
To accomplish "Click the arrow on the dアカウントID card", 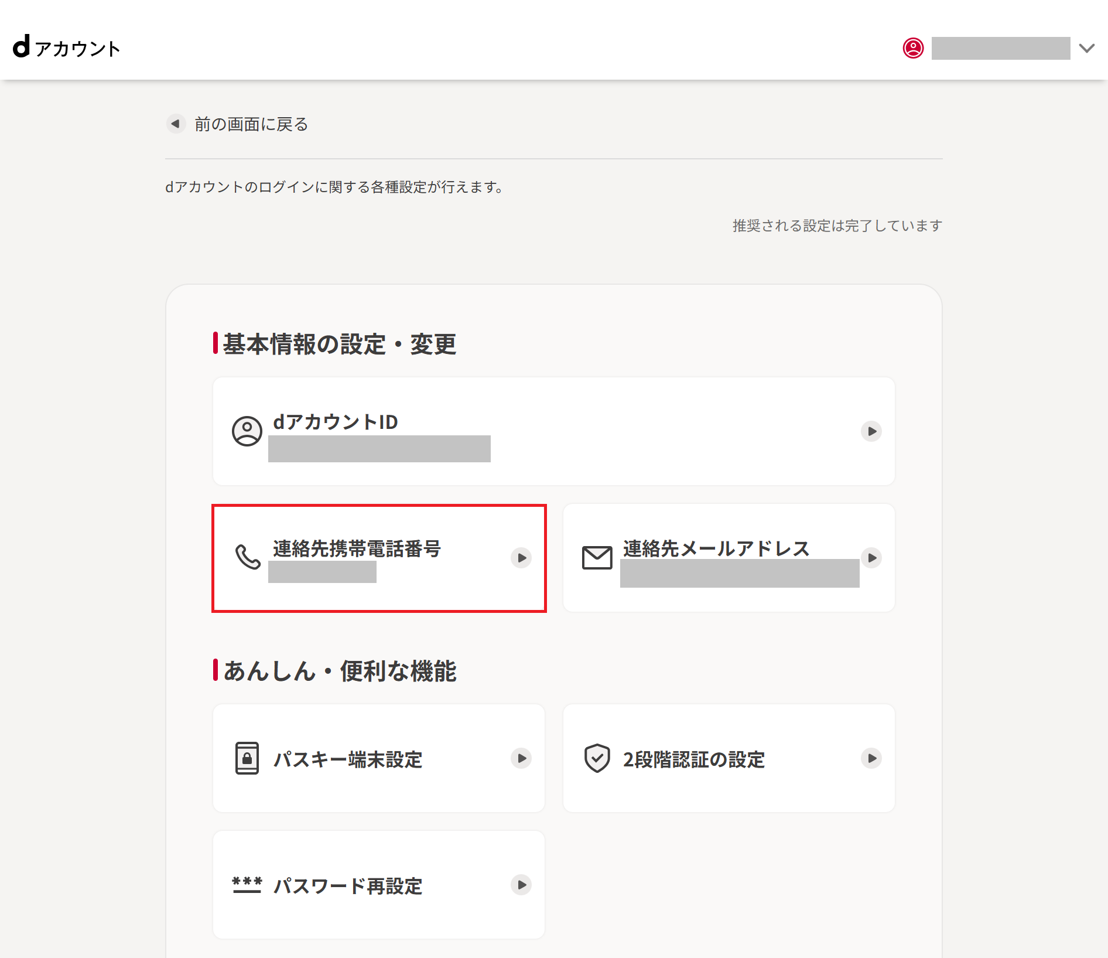I will pyautogui.click(x=871, y=431).
